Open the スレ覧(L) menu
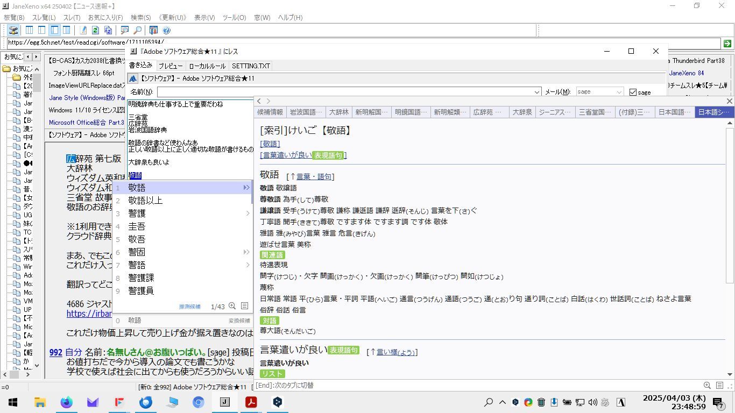The image size is (735, 413). pos(44,18)
